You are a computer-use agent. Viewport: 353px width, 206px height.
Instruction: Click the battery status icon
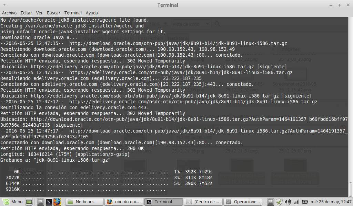click(305, 202)
